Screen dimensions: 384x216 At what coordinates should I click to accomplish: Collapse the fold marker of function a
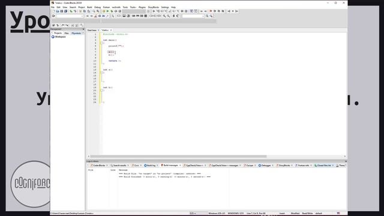(101, 73)
